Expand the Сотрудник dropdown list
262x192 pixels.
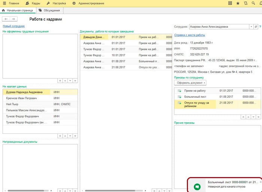click(251, 27)
